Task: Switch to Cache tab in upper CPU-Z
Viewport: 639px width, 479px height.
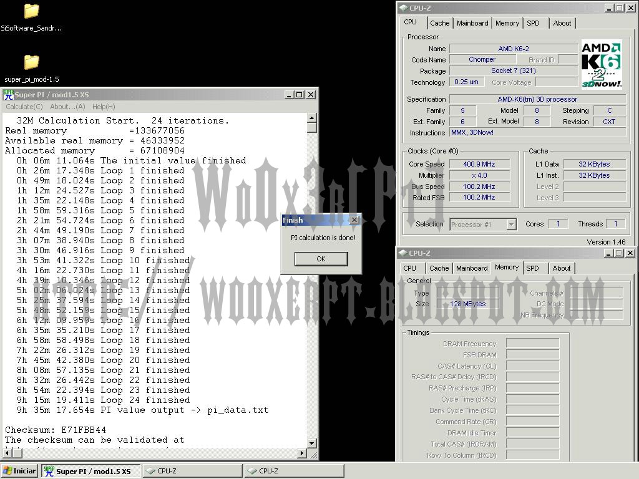Action: tap(440, 23)
